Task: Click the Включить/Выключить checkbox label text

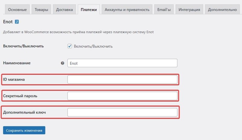Action: [93, 46]
